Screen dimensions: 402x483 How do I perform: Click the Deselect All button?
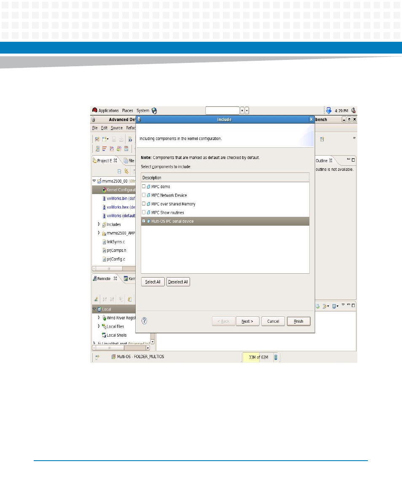point(178,282)
